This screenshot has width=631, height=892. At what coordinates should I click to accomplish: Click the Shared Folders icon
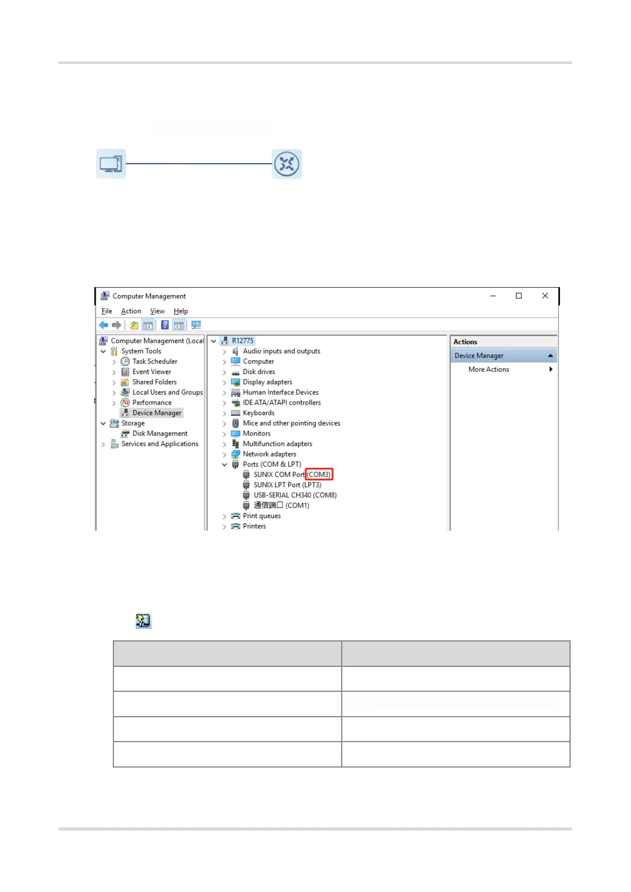pyautogui.click(x=125, y=382)
